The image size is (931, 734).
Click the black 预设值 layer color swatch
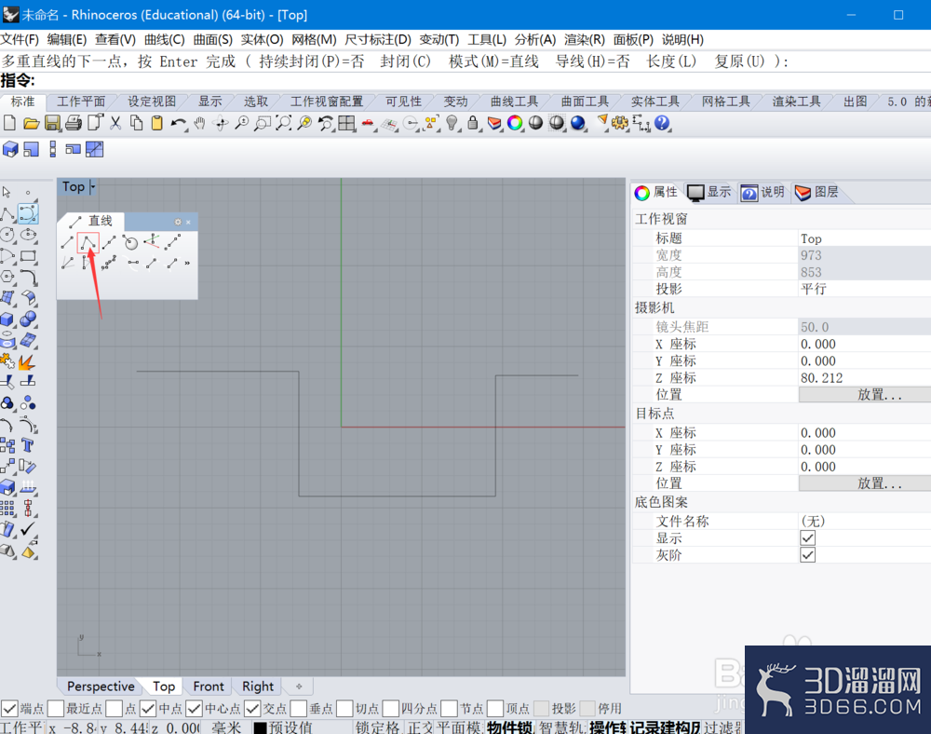pos(260,727)
